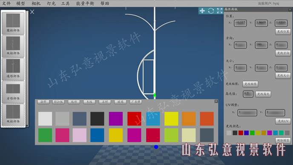Choose the 双柱杆体 thumbnail directly under 圆柱杆体
Image resolution: width=293 pixels, height=165 pixels.
tap(13, 46)
